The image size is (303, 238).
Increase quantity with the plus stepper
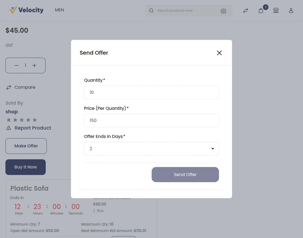(34, 65)
